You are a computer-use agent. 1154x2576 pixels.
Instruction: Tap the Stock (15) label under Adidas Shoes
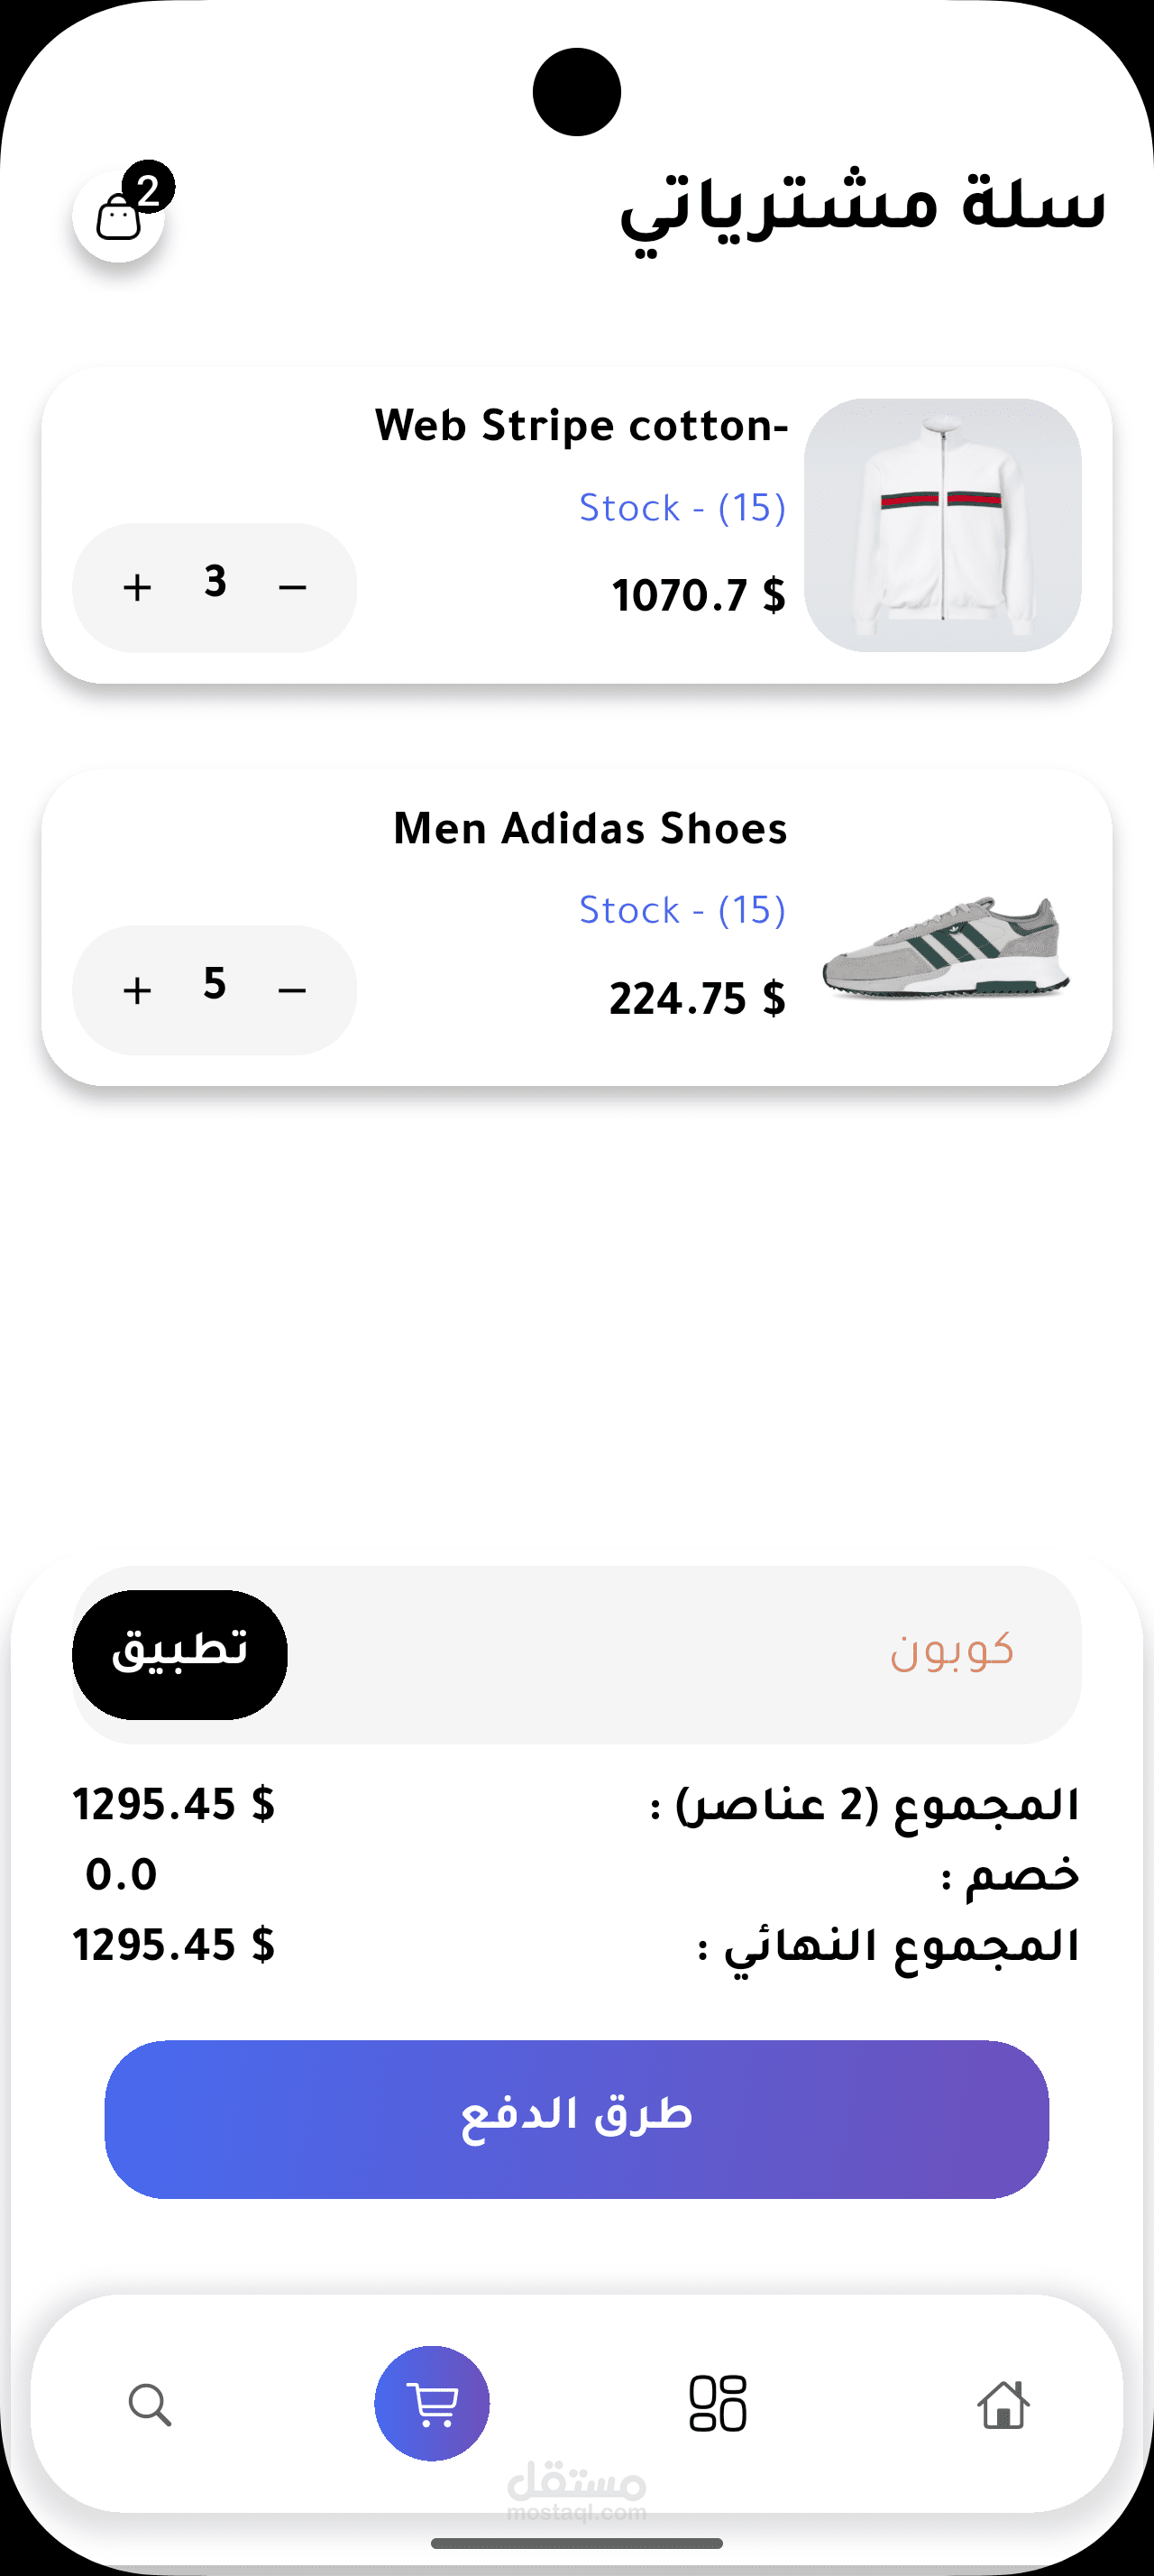point(682,910)
